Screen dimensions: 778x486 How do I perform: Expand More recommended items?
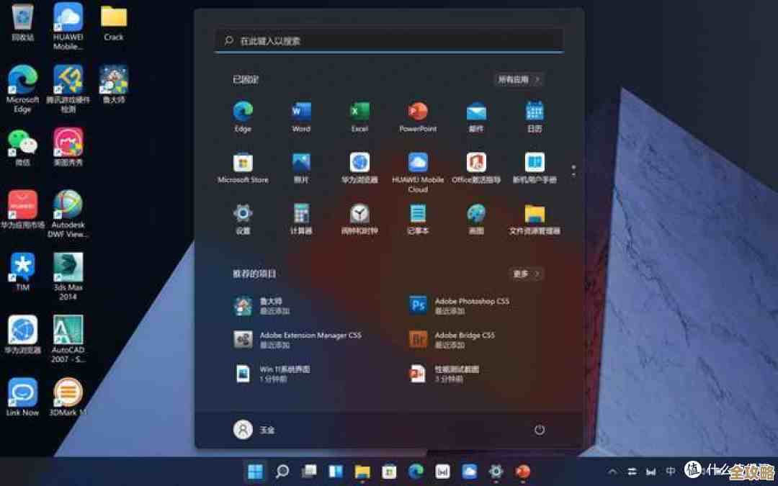pyautogui.click(x=526, y=274)
